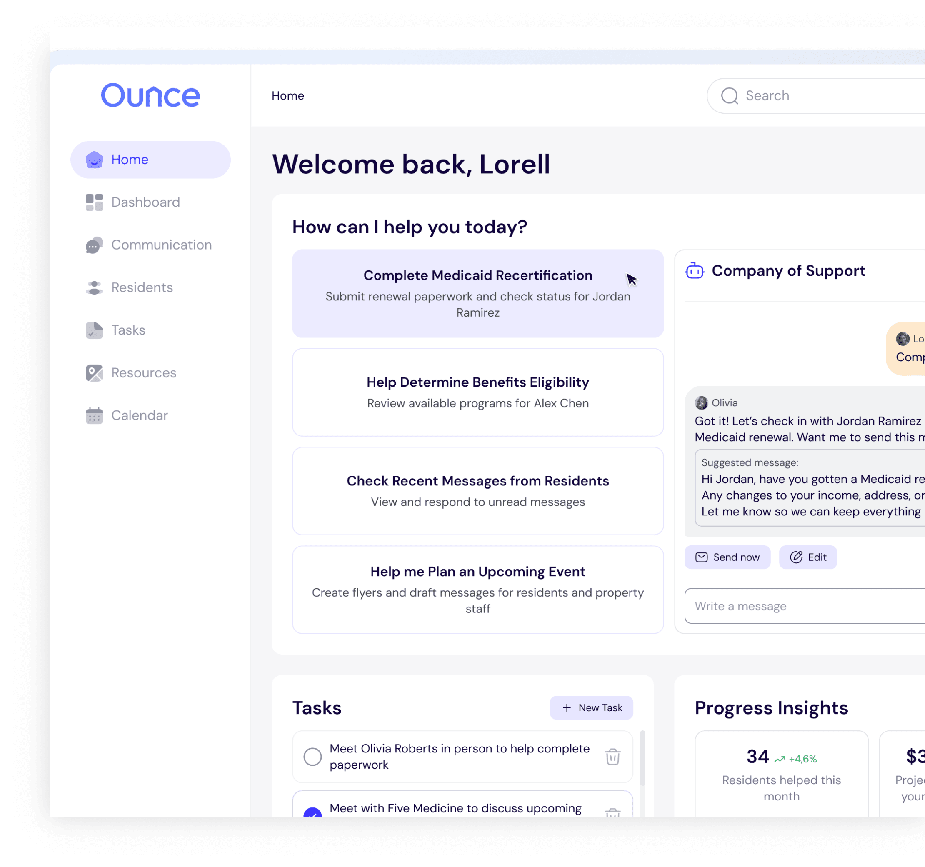Click Lorell's avatar in orange bubble
Image resolution: width=925 pixels, height=867 pixels.
coord(902,339)
